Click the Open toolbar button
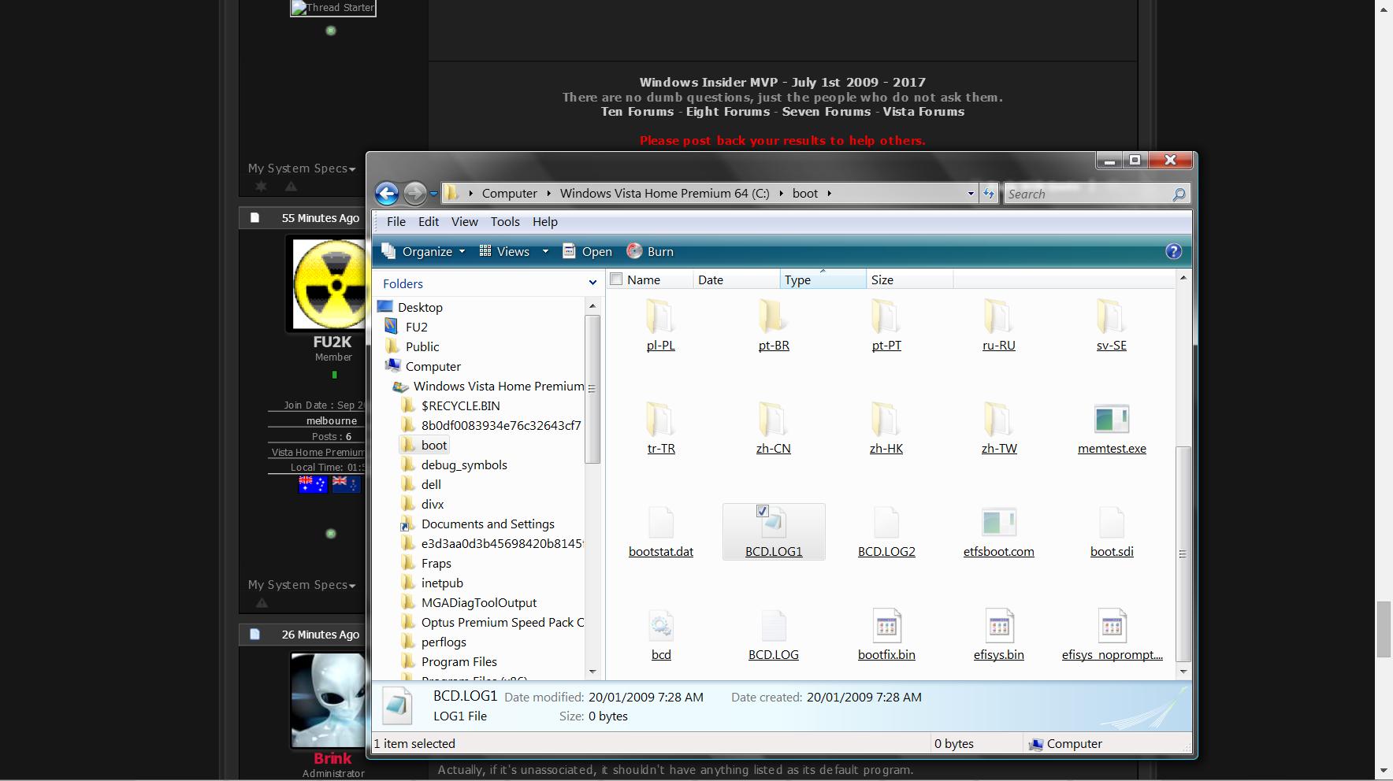 pos(587,251)
